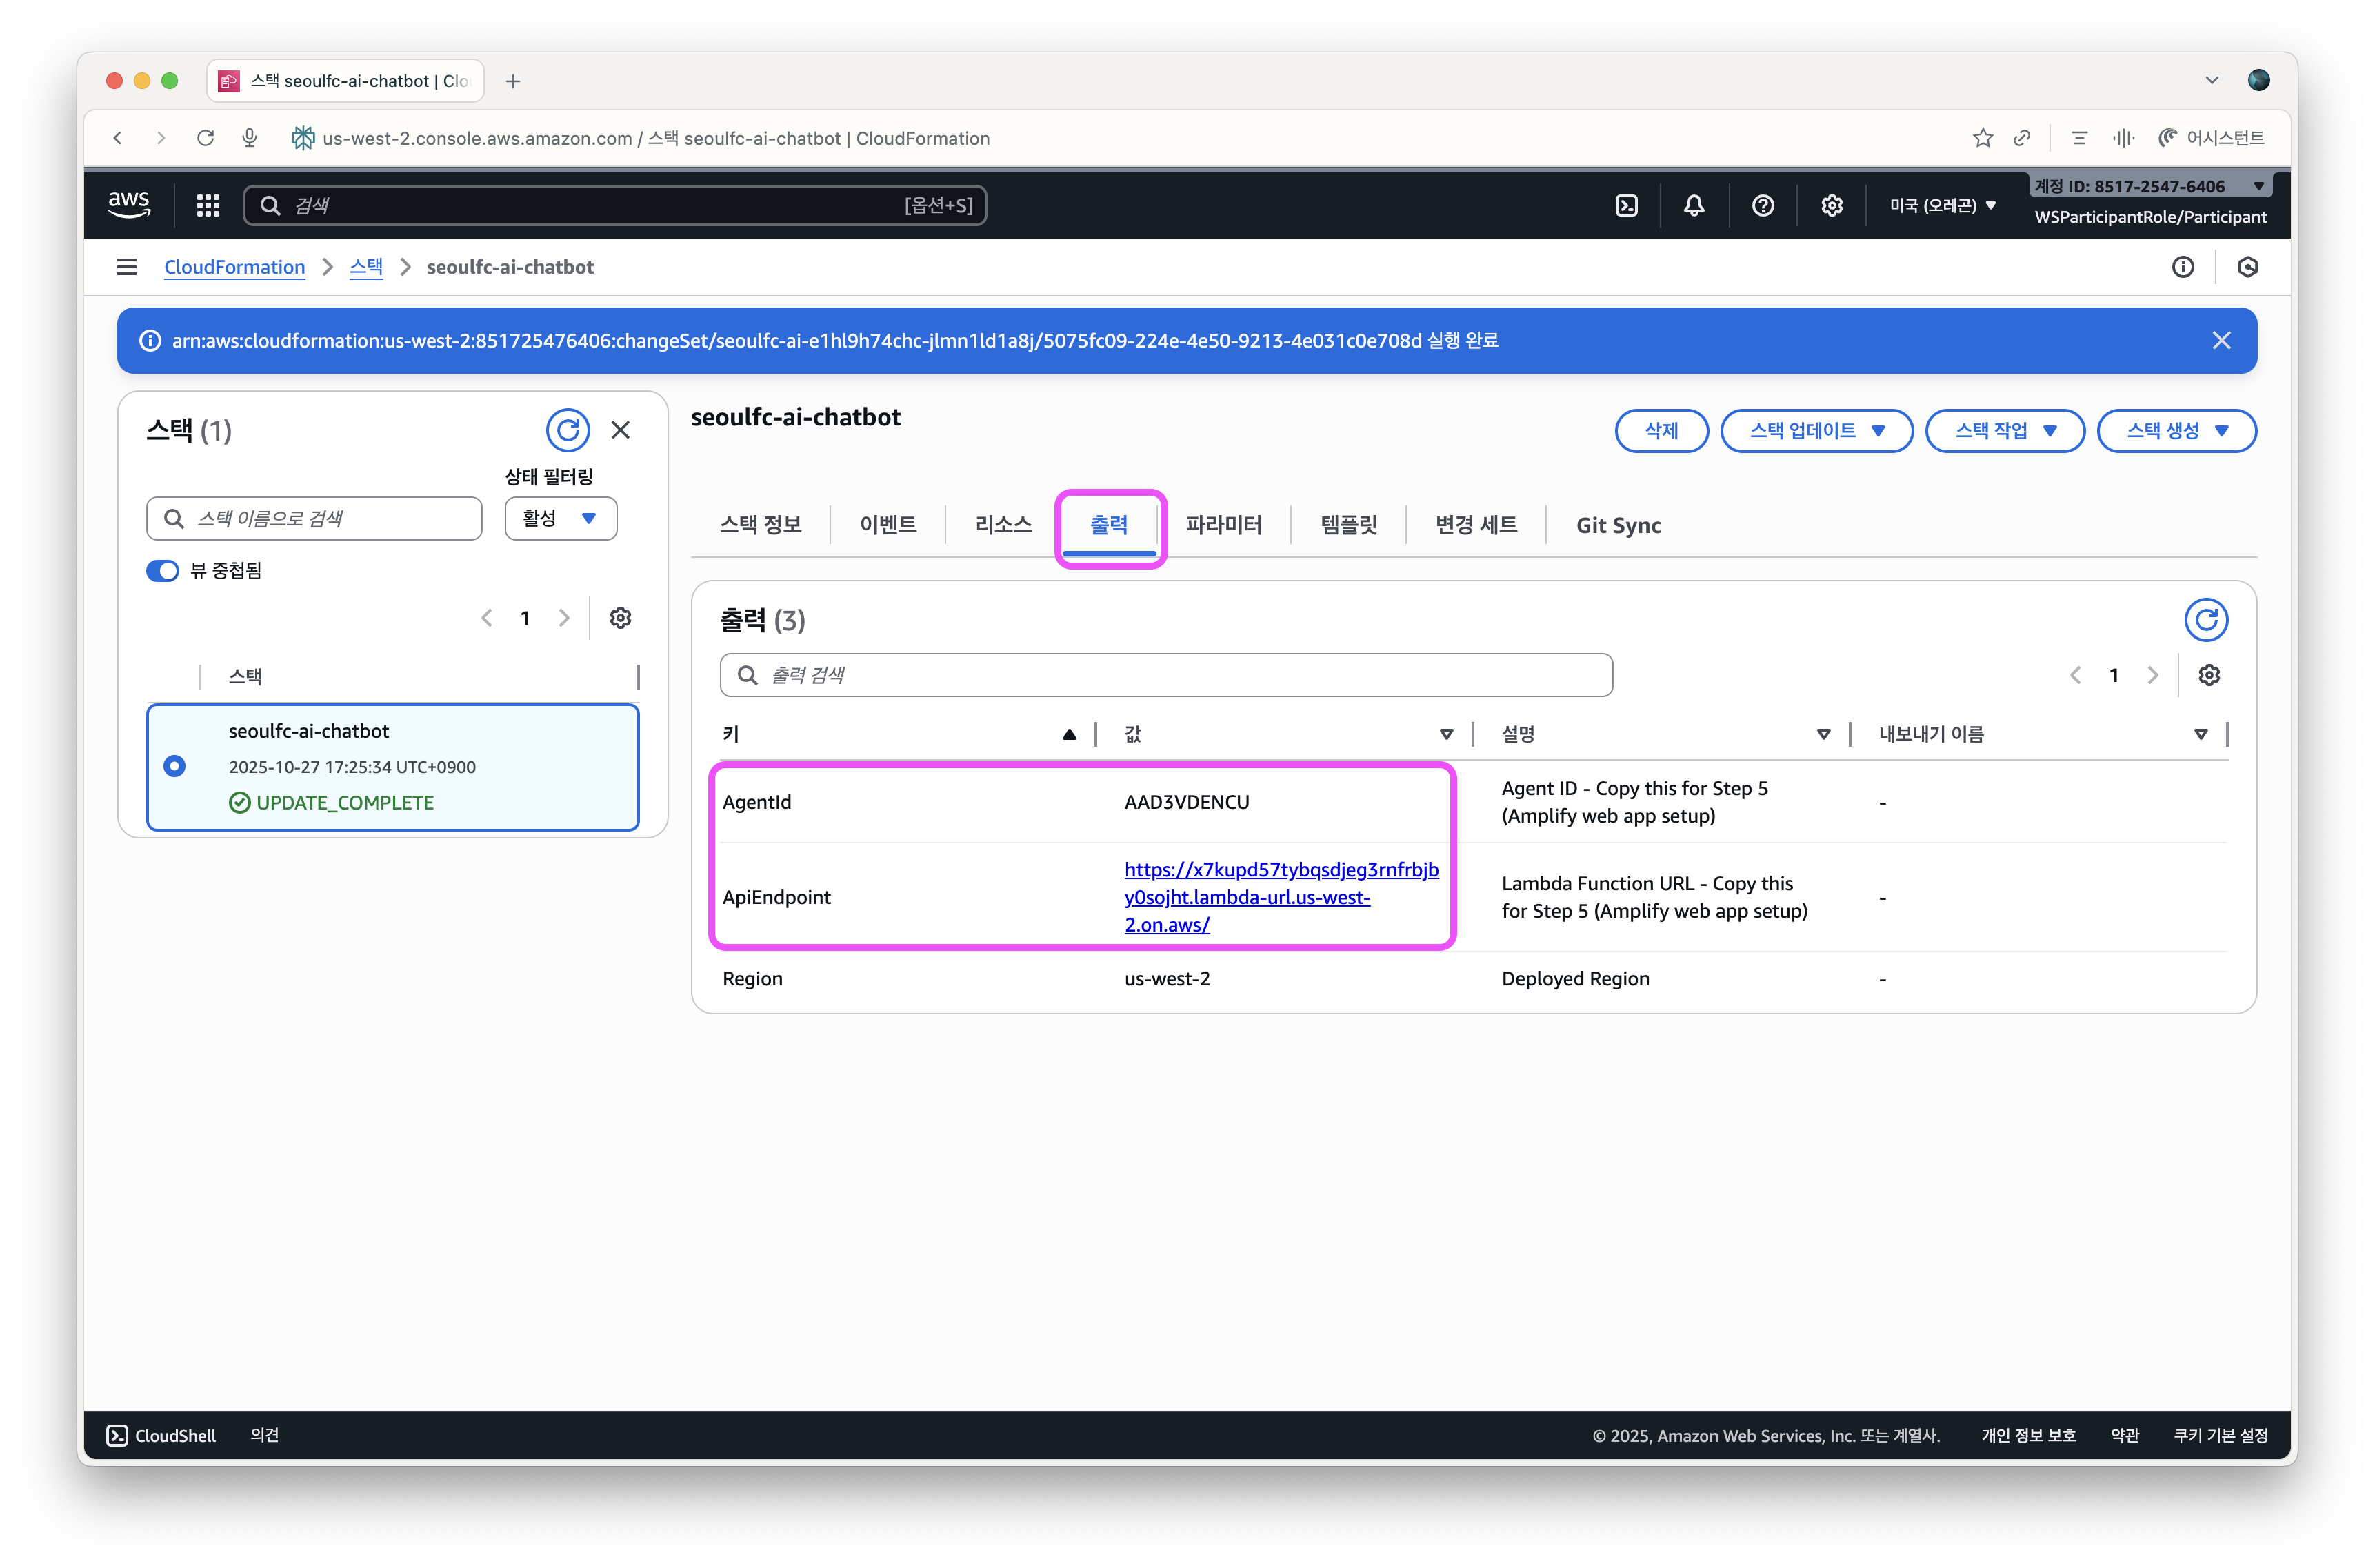Click the AgentId value AAD3VDENCU

coord(1187,802)
